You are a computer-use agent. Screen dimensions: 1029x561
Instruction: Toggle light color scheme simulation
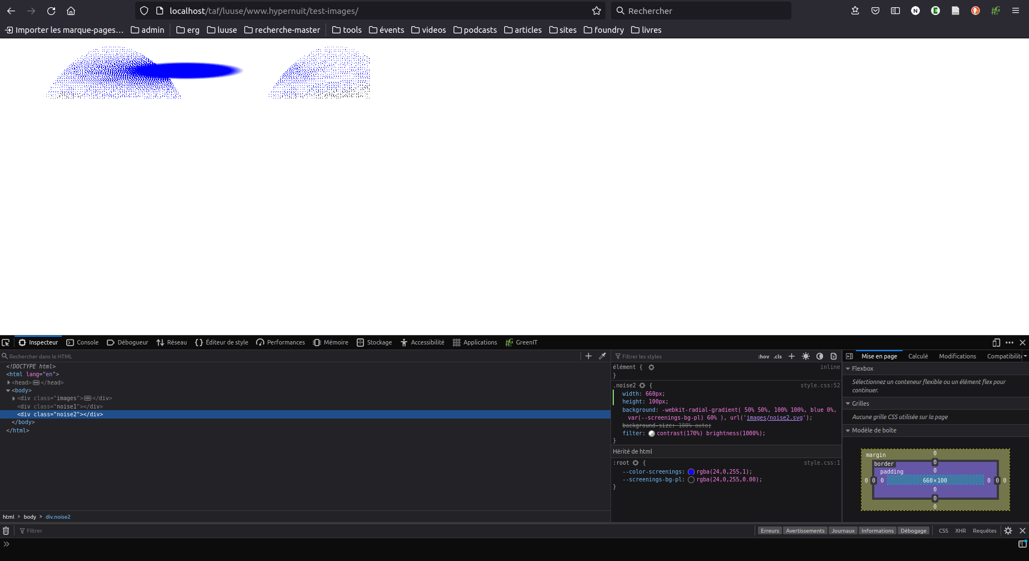point(806,356)
